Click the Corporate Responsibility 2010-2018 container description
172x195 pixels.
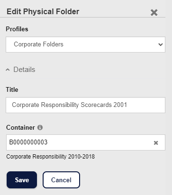pos(51,157)
